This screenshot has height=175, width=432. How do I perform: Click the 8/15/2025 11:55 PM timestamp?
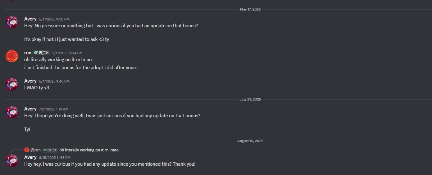55,158
